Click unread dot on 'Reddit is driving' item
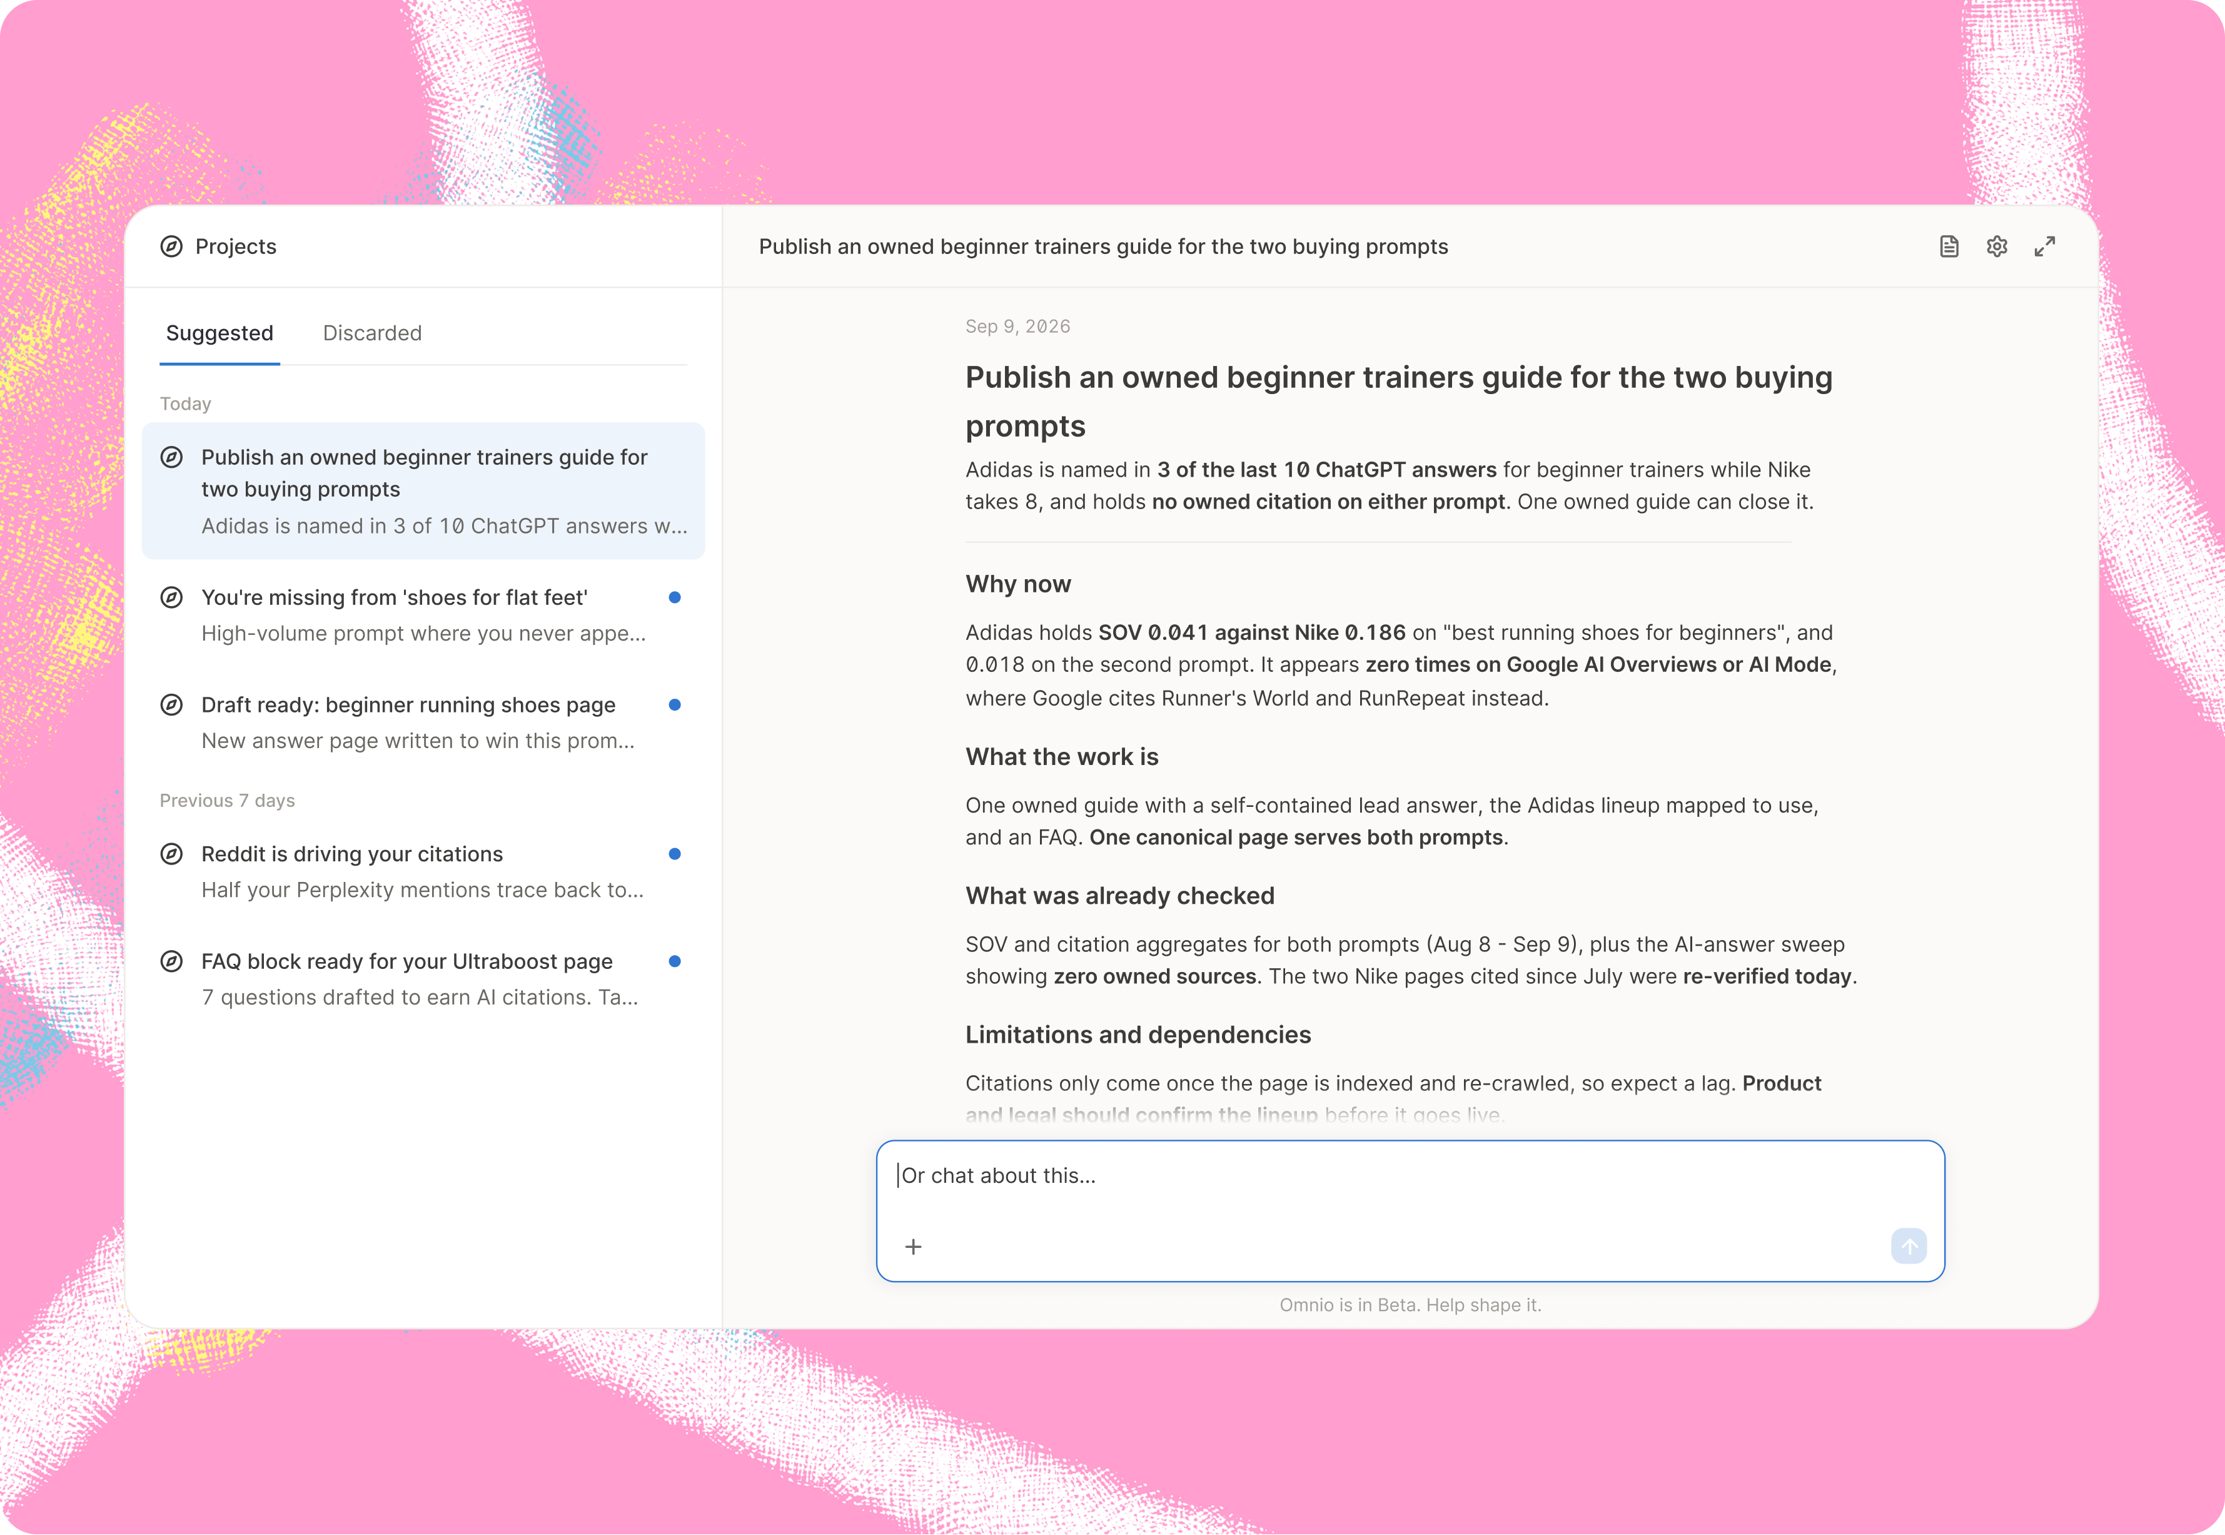 (675, 854)
